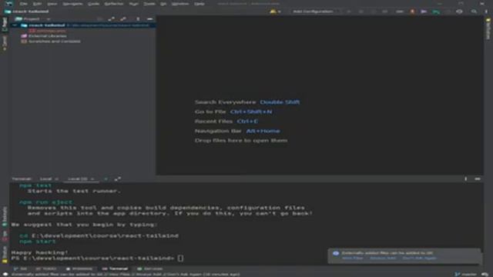
Task: Open the Help menu
Action: [199, 4]
